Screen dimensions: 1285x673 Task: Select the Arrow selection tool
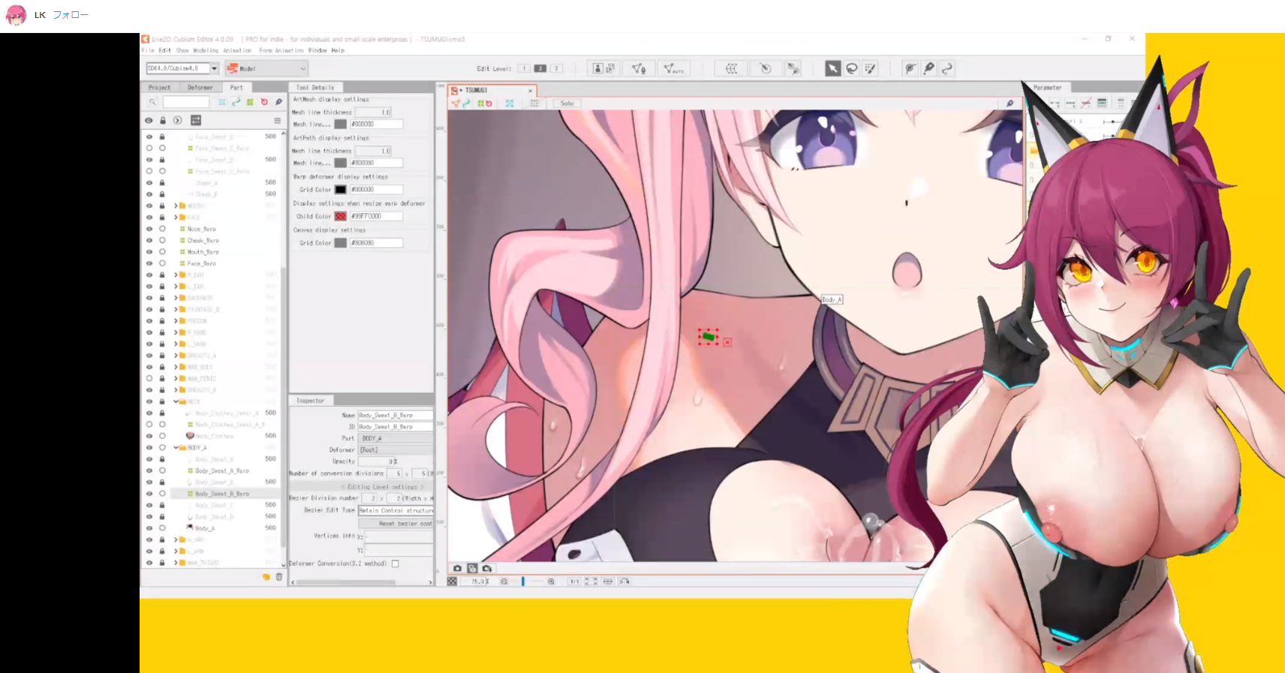[x=833, y=68]
